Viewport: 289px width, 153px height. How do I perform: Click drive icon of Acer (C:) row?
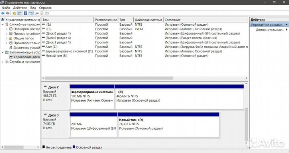point(43,47)
